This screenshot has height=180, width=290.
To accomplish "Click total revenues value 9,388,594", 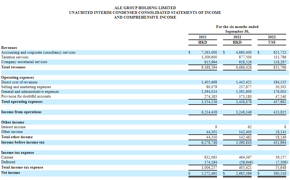I will click(209, 67).
